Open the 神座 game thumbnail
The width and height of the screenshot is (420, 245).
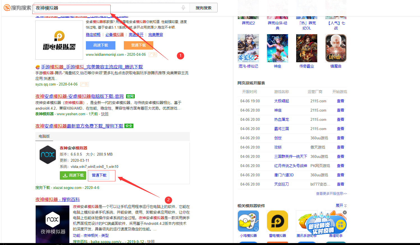(x=277, y=48)
